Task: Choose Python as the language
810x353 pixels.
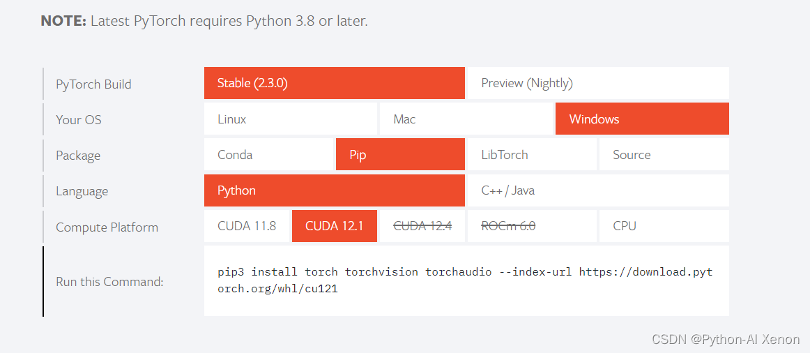Action: [334, 190]
